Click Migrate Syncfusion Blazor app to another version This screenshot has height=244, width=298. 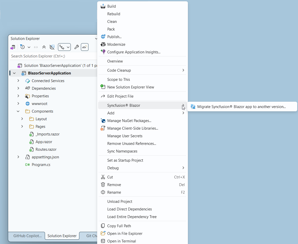[242, 106]
